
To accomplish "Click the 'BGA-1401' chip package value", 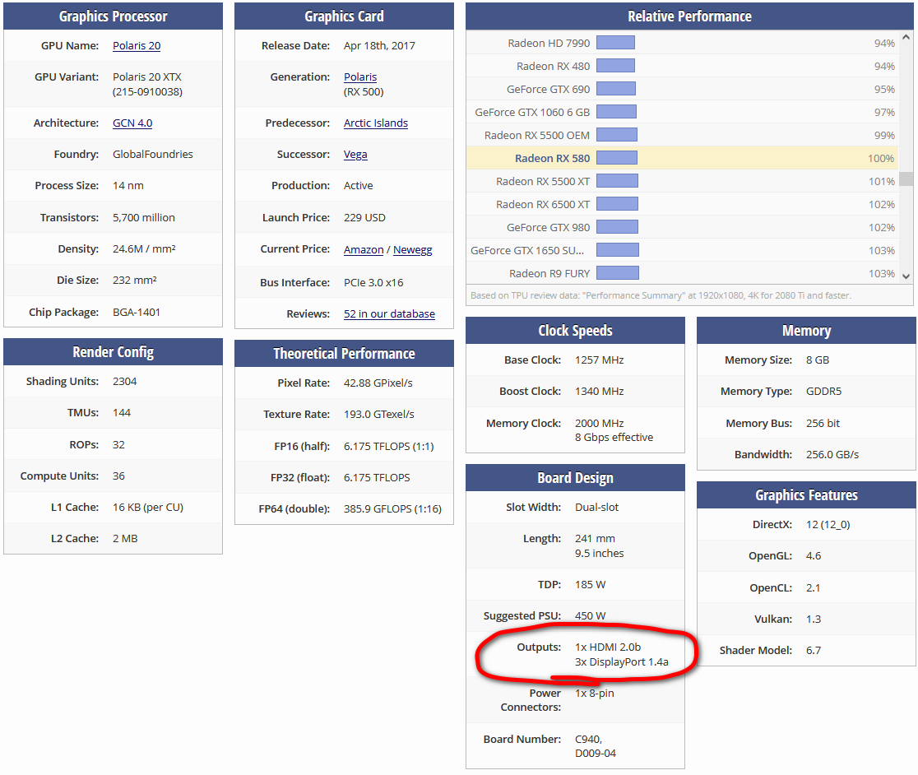I will 137,312.
